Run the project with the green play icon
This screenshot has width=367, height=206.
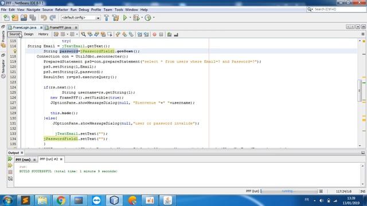125,18
